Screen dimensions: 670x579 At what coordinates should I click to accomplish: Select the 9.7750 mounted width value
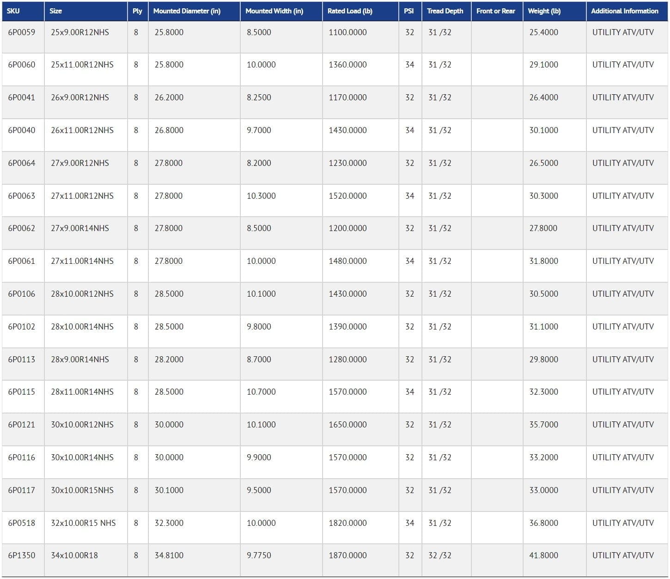259,555
